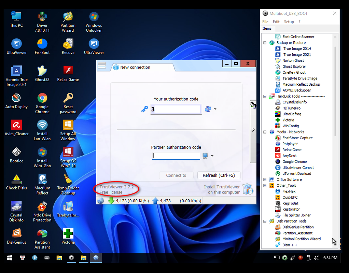Screen dimensions: 349x273
Task: Select the Ghost32 desktop icon
Action: (42, 73)
